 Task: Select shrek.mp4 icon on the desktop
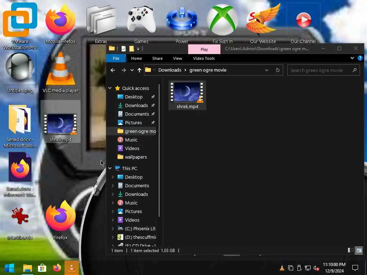tap(60, 122)
